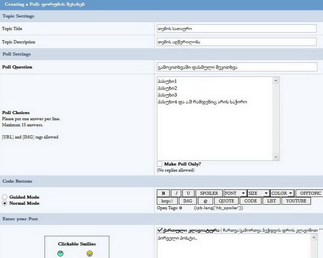Insert the green clickable smiley
323x258 pixels.
60,254
